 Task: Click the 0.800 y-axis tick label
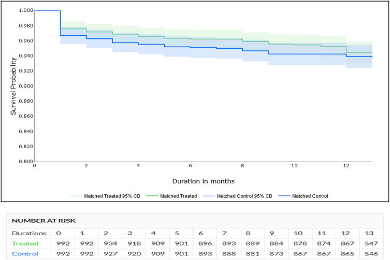click(24, 161)
